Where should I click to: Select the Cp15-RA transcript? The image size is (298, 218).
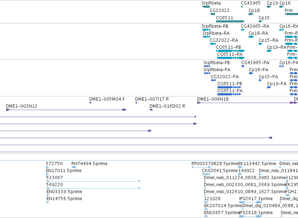click(x=261, y=44)
